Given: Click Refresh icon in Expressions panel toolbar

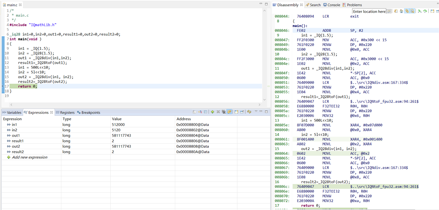Looking at the screenshot, I should coord(249,112).
